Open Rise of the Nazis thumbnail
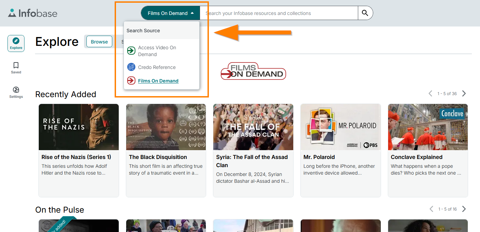This screenshot has width=480, height=232. [79, 127]
